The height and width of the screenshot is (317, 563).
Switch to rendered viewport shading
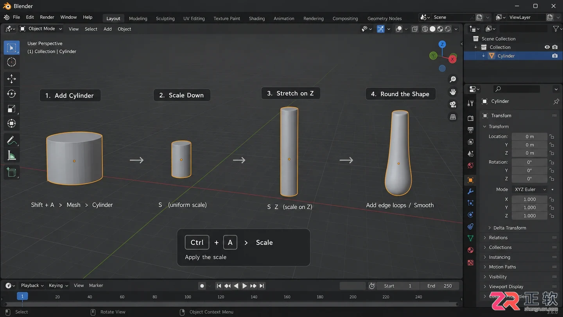coord(448,29)
